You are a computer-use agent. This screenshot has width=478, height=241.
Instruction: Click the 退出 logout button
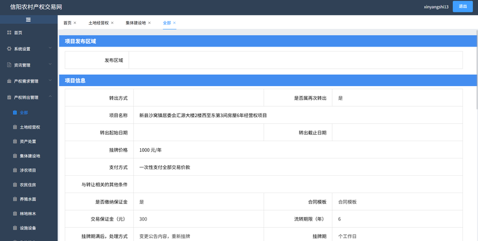click(462, 7)
